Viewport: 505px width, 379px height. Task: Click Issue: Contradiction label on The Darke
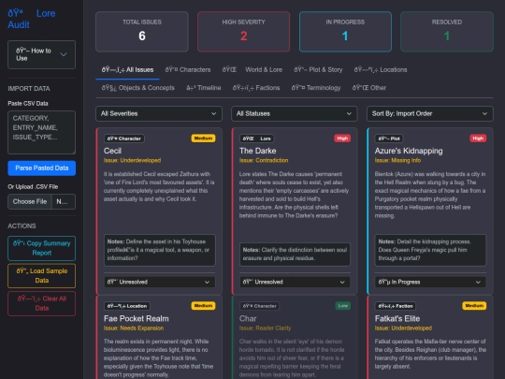[x=264, y=160]
